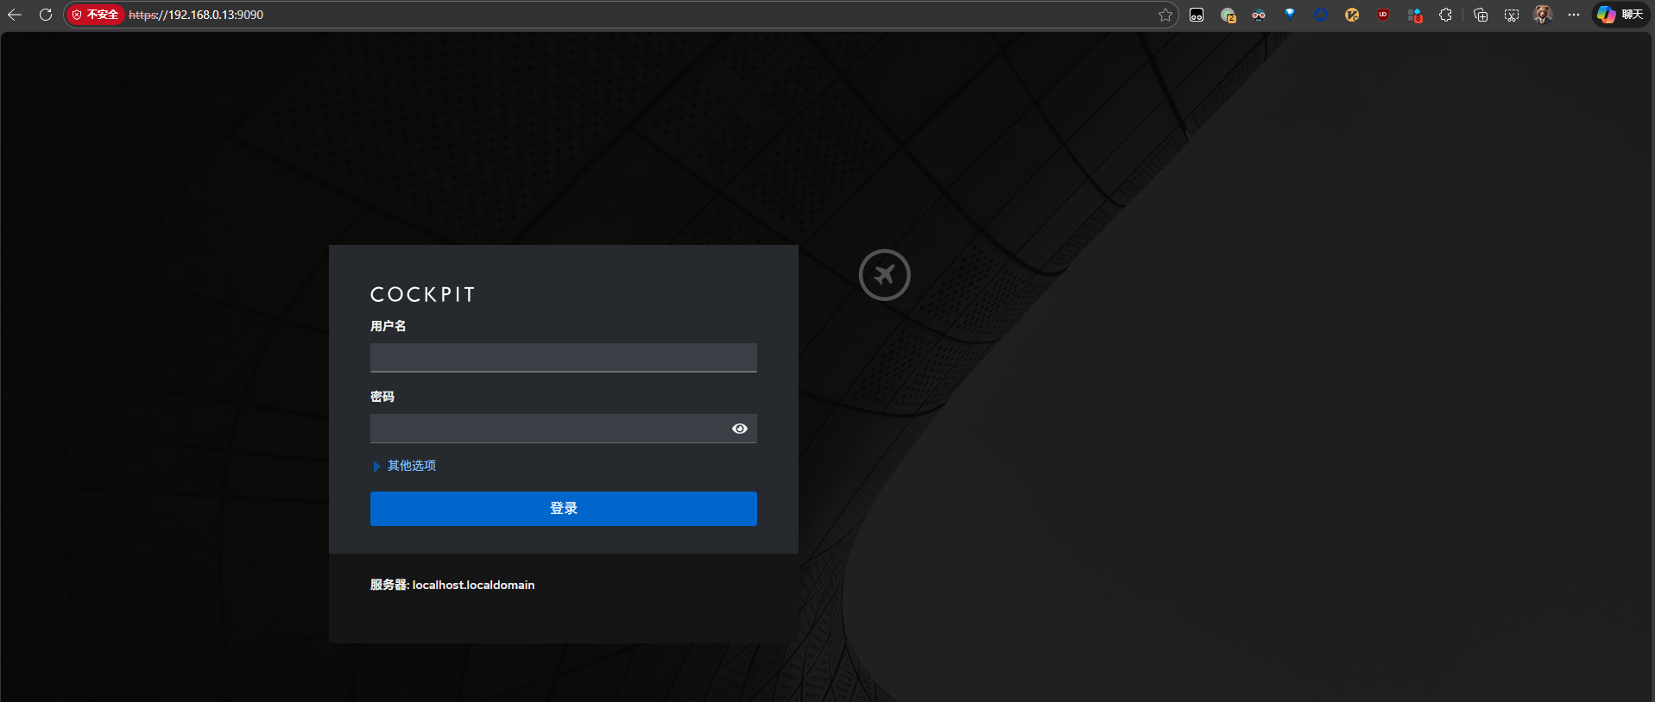
Task: Click the 用户名 label
Action: click(388, 326)
